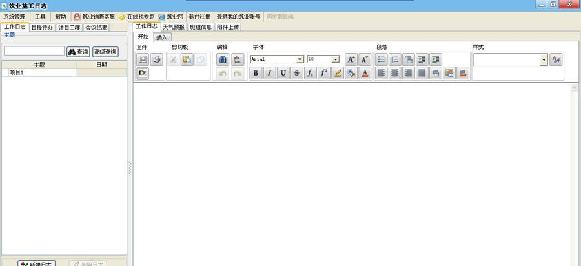Image resolution: width=581 pixels, height=266 pixels.
Task: Copy selection with the copy icon
Action: click(201, 59)
